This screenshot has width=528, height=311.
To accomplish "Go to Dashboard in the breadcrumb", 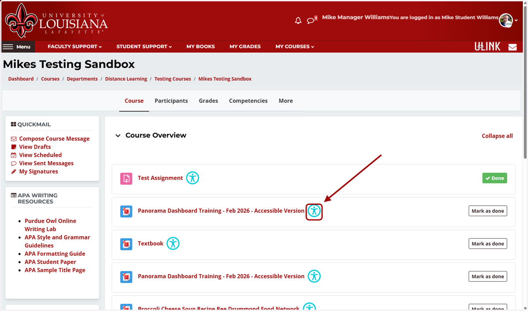I will (21, 79).
